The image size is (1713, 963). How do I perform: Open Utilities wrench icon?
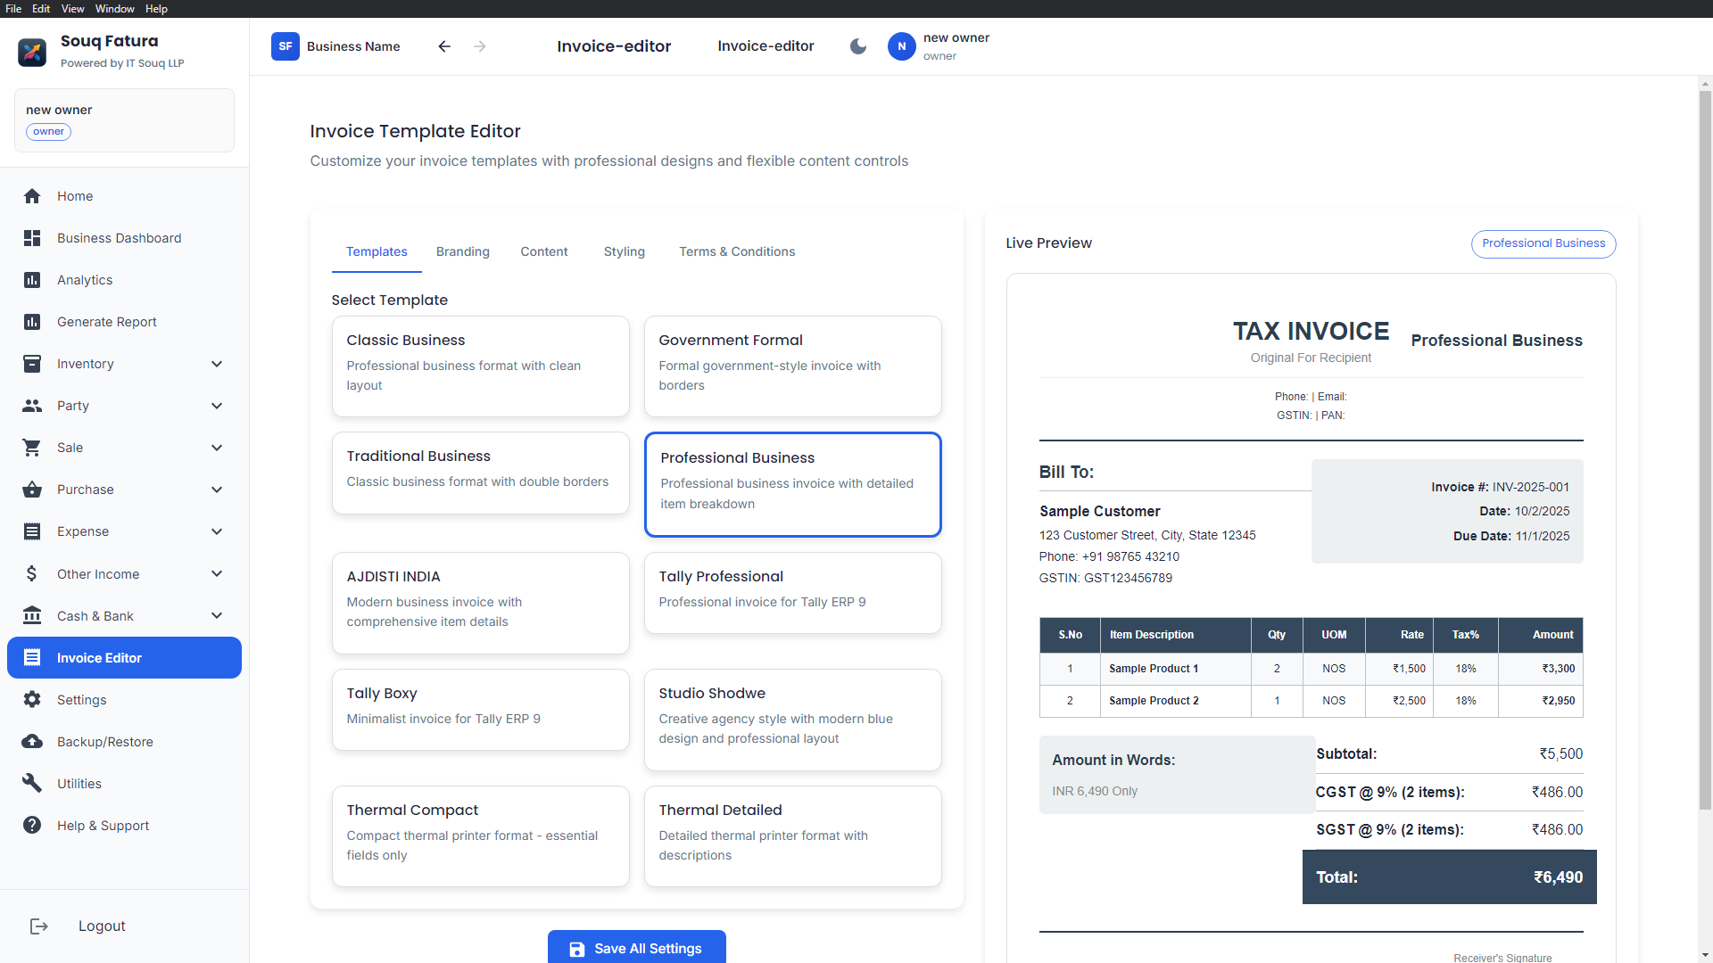[x=32, y=784]
